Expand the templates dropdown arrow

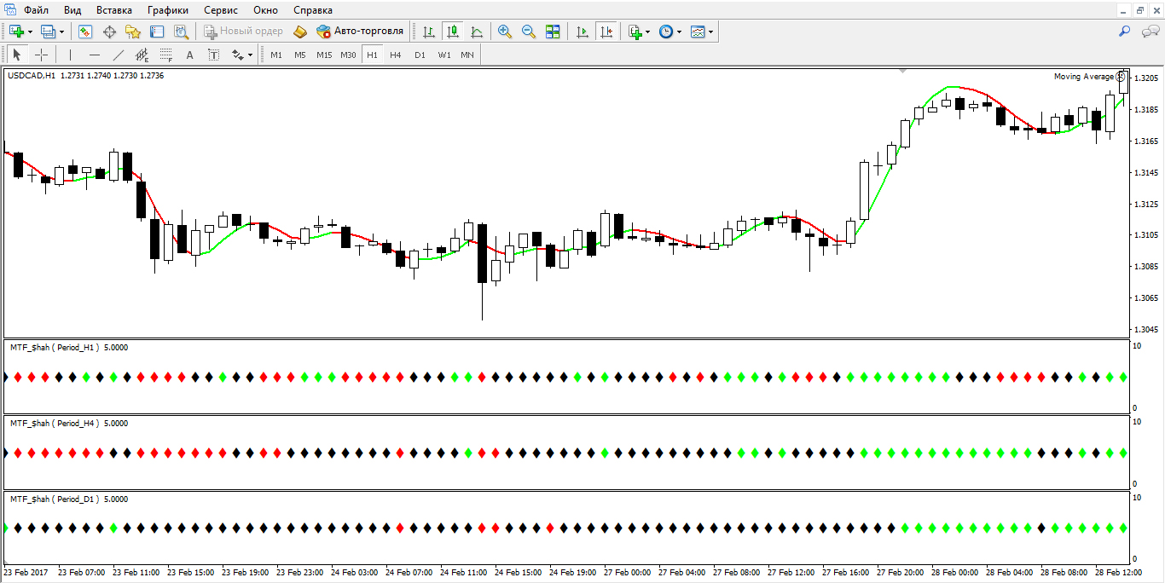point(710,32)
